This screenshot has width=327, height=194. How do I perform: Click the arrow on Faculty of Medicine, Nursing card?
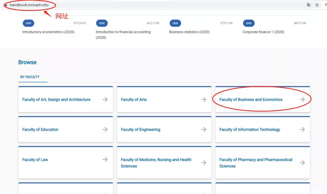pyautogui.click(x=204, y=163)
